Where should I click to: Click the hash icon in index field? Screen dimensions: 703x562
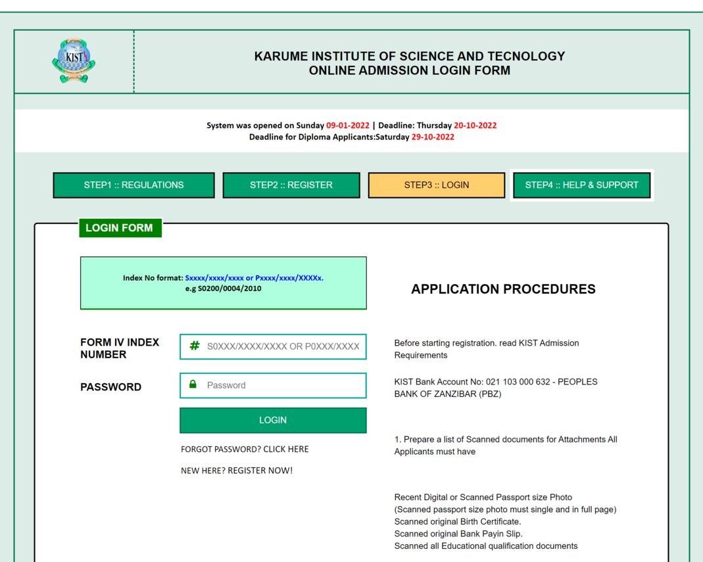click(x=194, y=346)
